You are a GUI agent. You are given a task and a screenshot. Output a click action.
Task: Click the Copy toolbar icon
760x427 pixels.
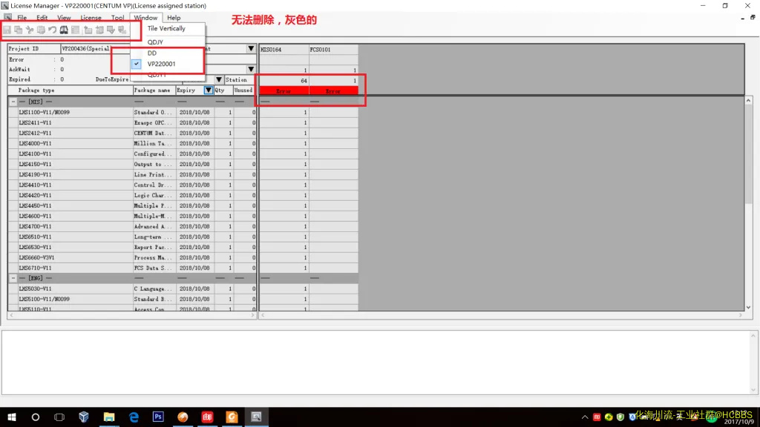tap(19, 30)
